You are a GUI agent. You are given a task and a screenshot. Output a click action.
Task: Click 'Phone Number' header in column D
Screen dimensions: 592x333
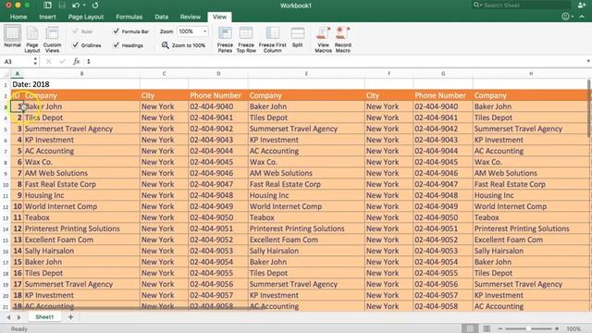click(x=216, y=95)
